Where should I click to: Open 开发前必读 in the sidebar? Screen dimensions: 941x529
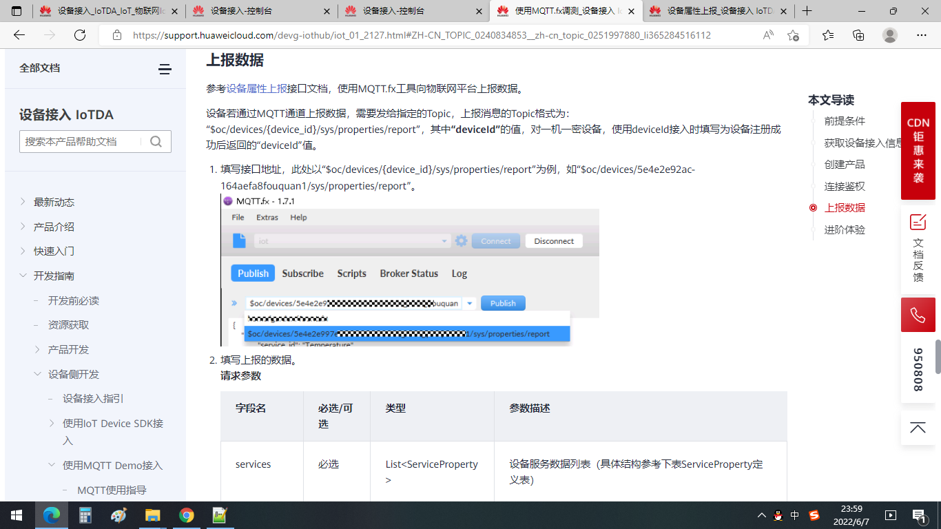[74, 300]
